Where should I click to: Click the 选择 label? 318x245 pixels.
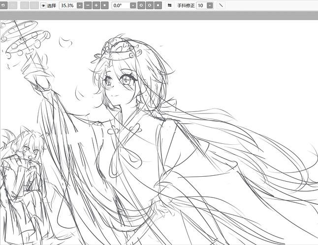tap(52, 5)
